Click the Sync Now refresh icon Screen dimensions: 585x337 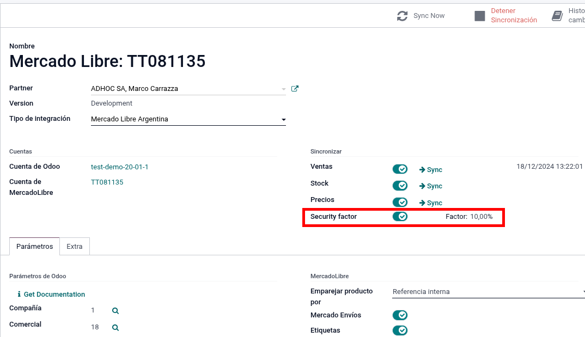[402, 16]
